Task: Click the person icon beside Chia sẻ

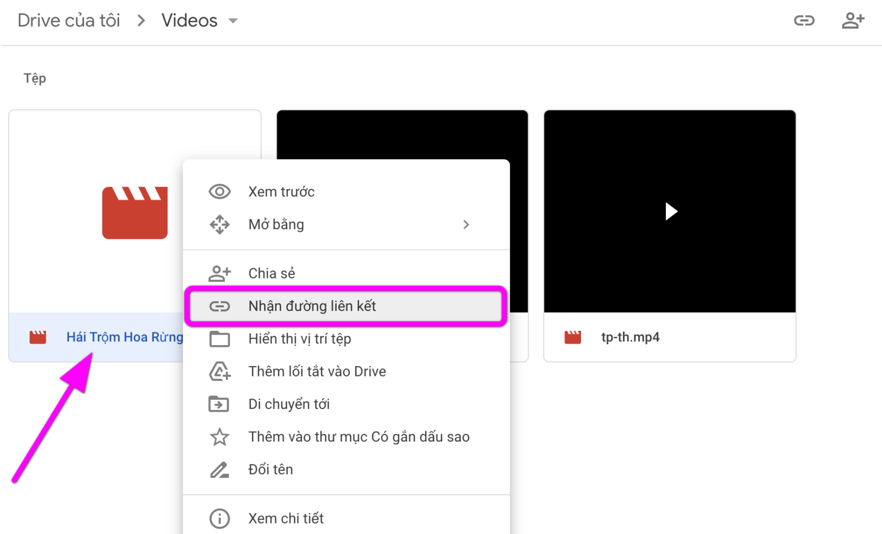Action: pyautogui.click(x=219, y=273)
